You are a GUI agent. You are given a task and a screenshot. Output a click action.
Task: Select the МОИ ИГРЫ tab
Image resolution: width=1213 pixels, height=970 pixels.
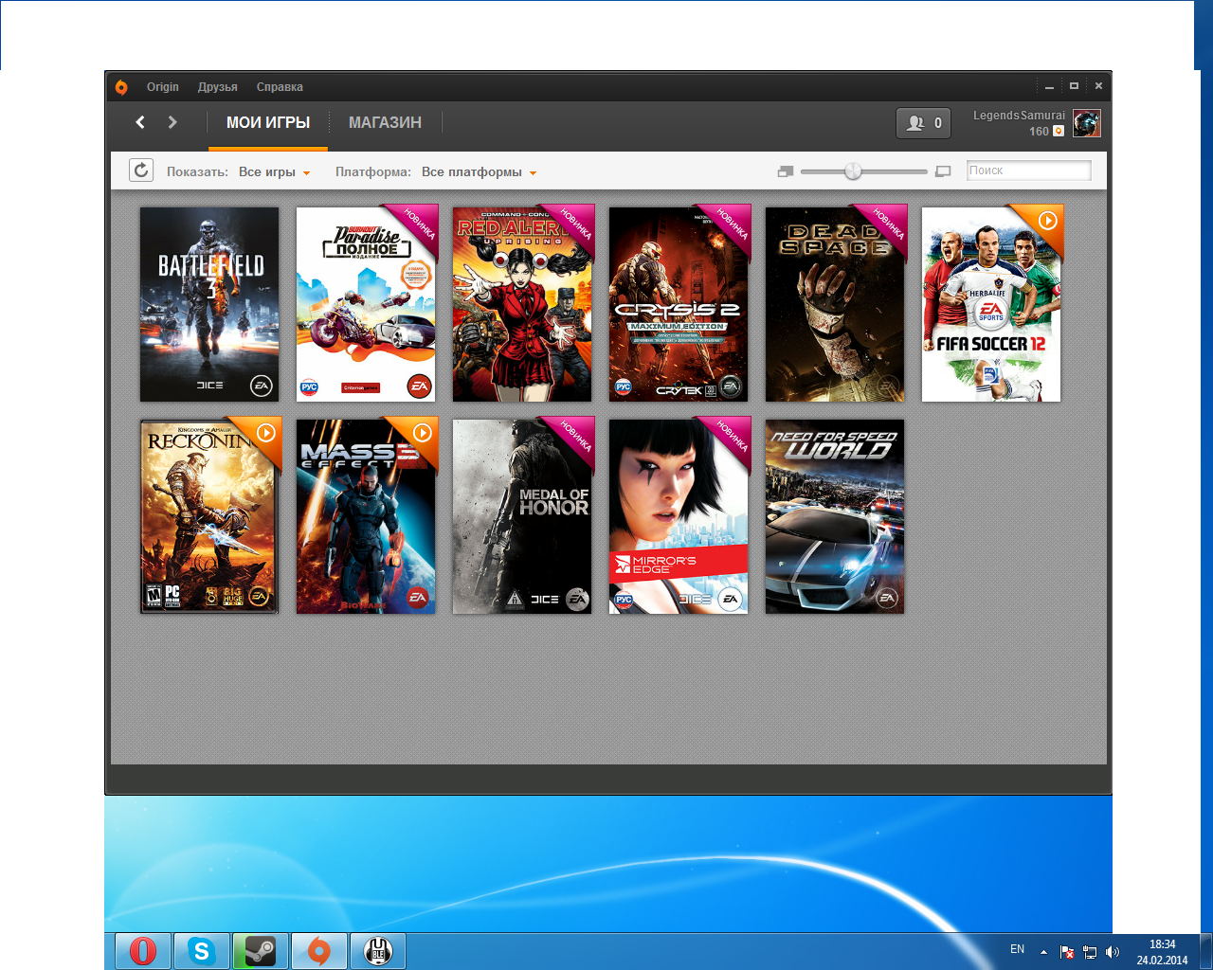(268, 122)
